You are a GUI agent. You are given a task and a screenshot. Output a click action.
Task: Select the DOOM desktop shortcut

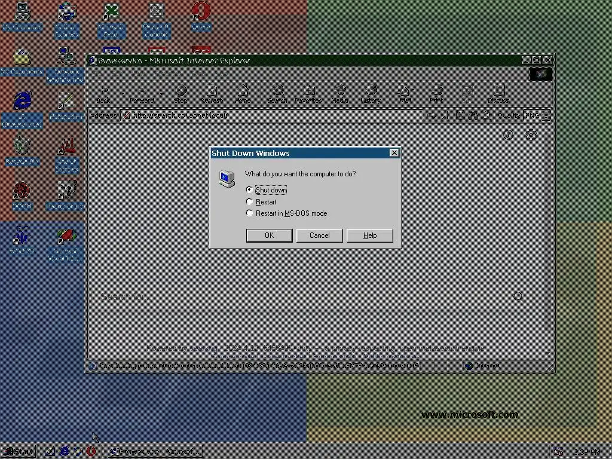[x=22, y=196]
